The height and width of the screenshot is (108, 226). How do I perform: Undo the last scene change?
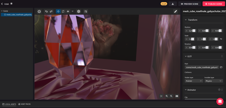click(x=46, y=12)
